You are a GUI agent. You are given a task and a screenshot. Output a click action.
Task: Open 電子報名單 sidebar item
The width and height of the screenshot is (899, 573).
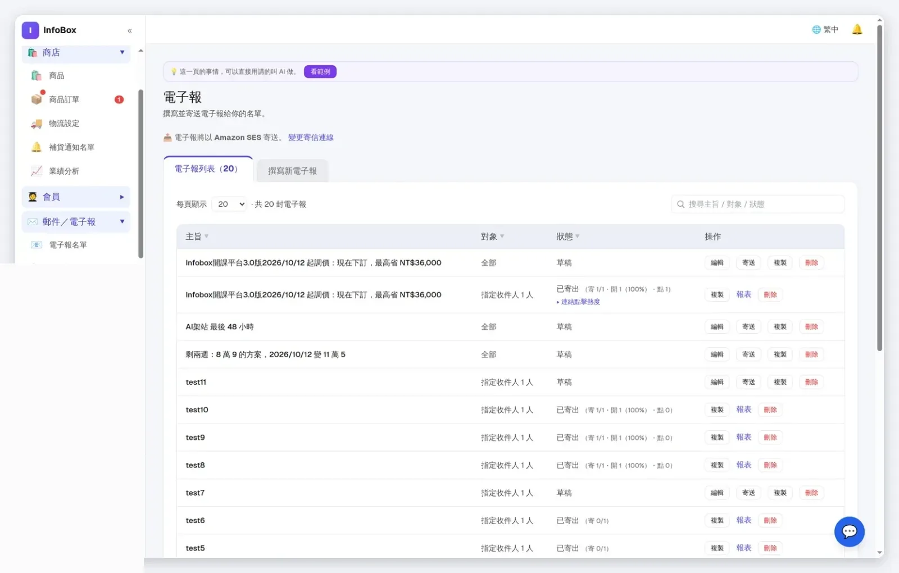67,245
